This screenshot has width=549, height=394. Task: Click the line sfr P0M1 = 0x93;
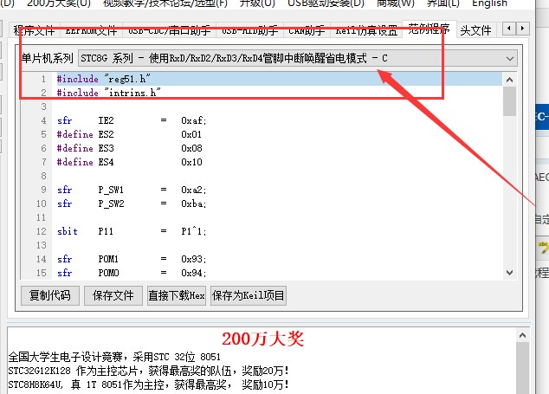pyautogui.click(x=132, y=259)
